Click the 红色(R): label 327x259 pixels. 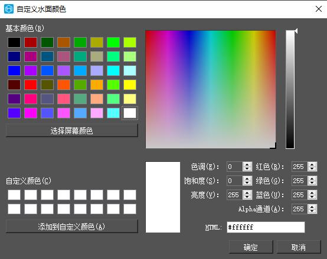point(270,167)
